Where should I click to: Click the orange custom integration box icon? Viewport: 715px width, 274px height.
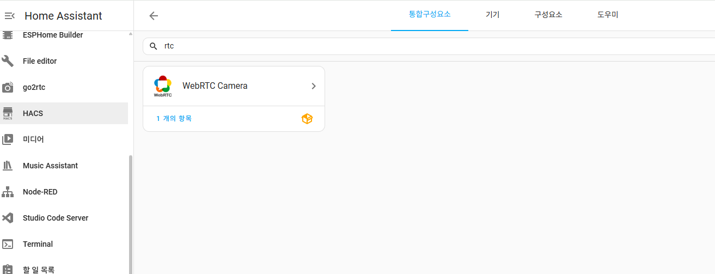(x=307, y=119)
